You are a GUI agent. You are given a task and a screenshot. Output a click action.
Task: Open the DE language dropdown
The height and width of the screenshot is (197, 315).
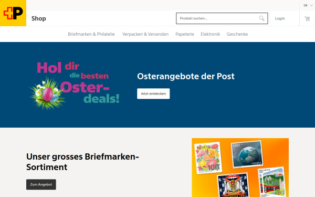pos(308,5)
